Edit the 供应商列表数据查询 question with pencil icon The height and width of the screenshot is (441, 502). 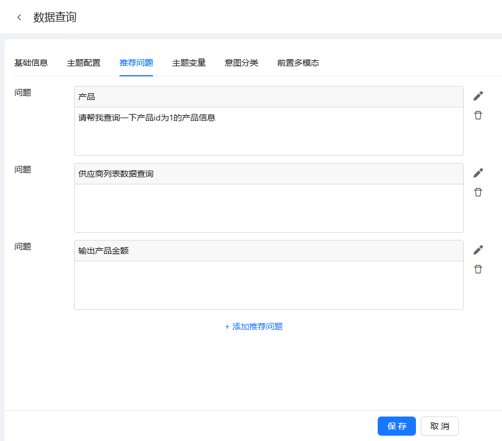[478, 173]
